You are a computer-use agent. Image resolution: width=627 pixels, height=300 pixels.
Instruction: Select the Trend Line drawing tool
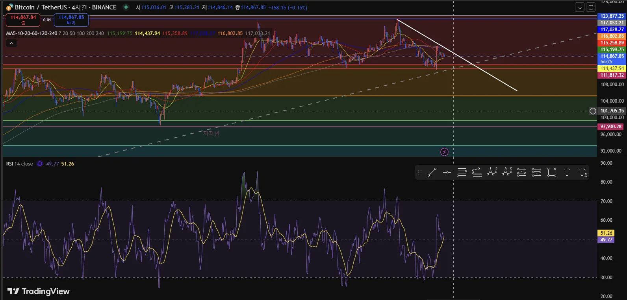(432, 172)
